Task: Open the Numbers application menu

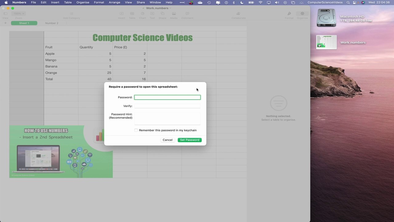Action: [x=19, y=2]
